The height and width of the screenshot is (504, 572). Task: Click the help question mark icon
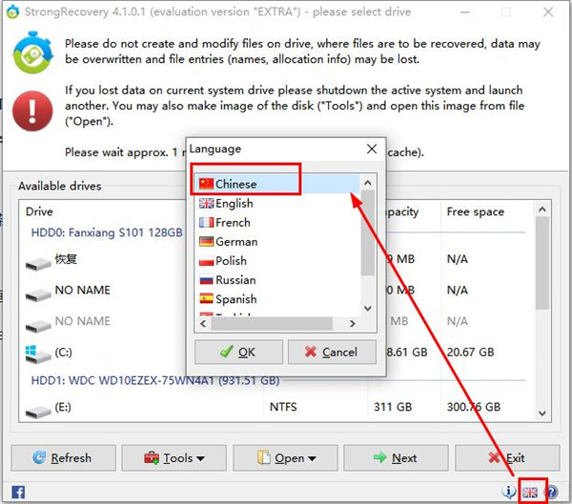click(552, 492)
